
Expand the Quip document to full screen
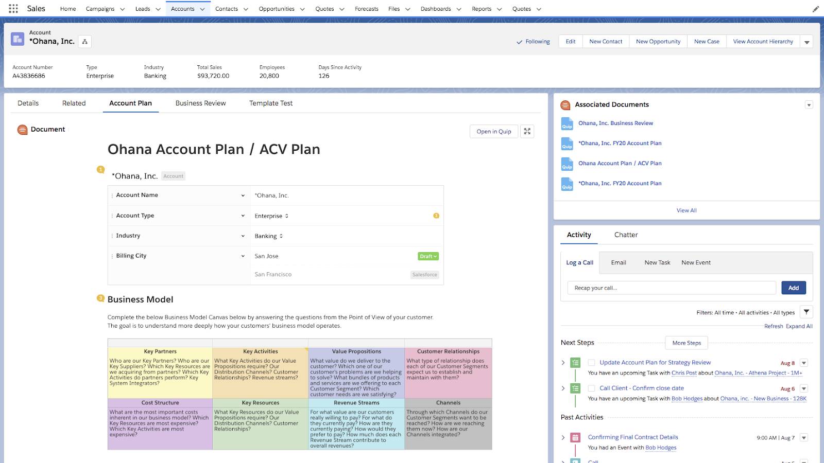pos(527,132)
